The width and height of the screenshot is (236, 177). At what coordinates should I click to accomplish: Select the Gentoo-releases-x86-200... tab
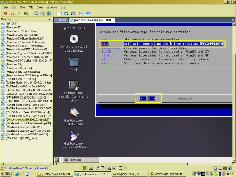[x=92, y=20]
